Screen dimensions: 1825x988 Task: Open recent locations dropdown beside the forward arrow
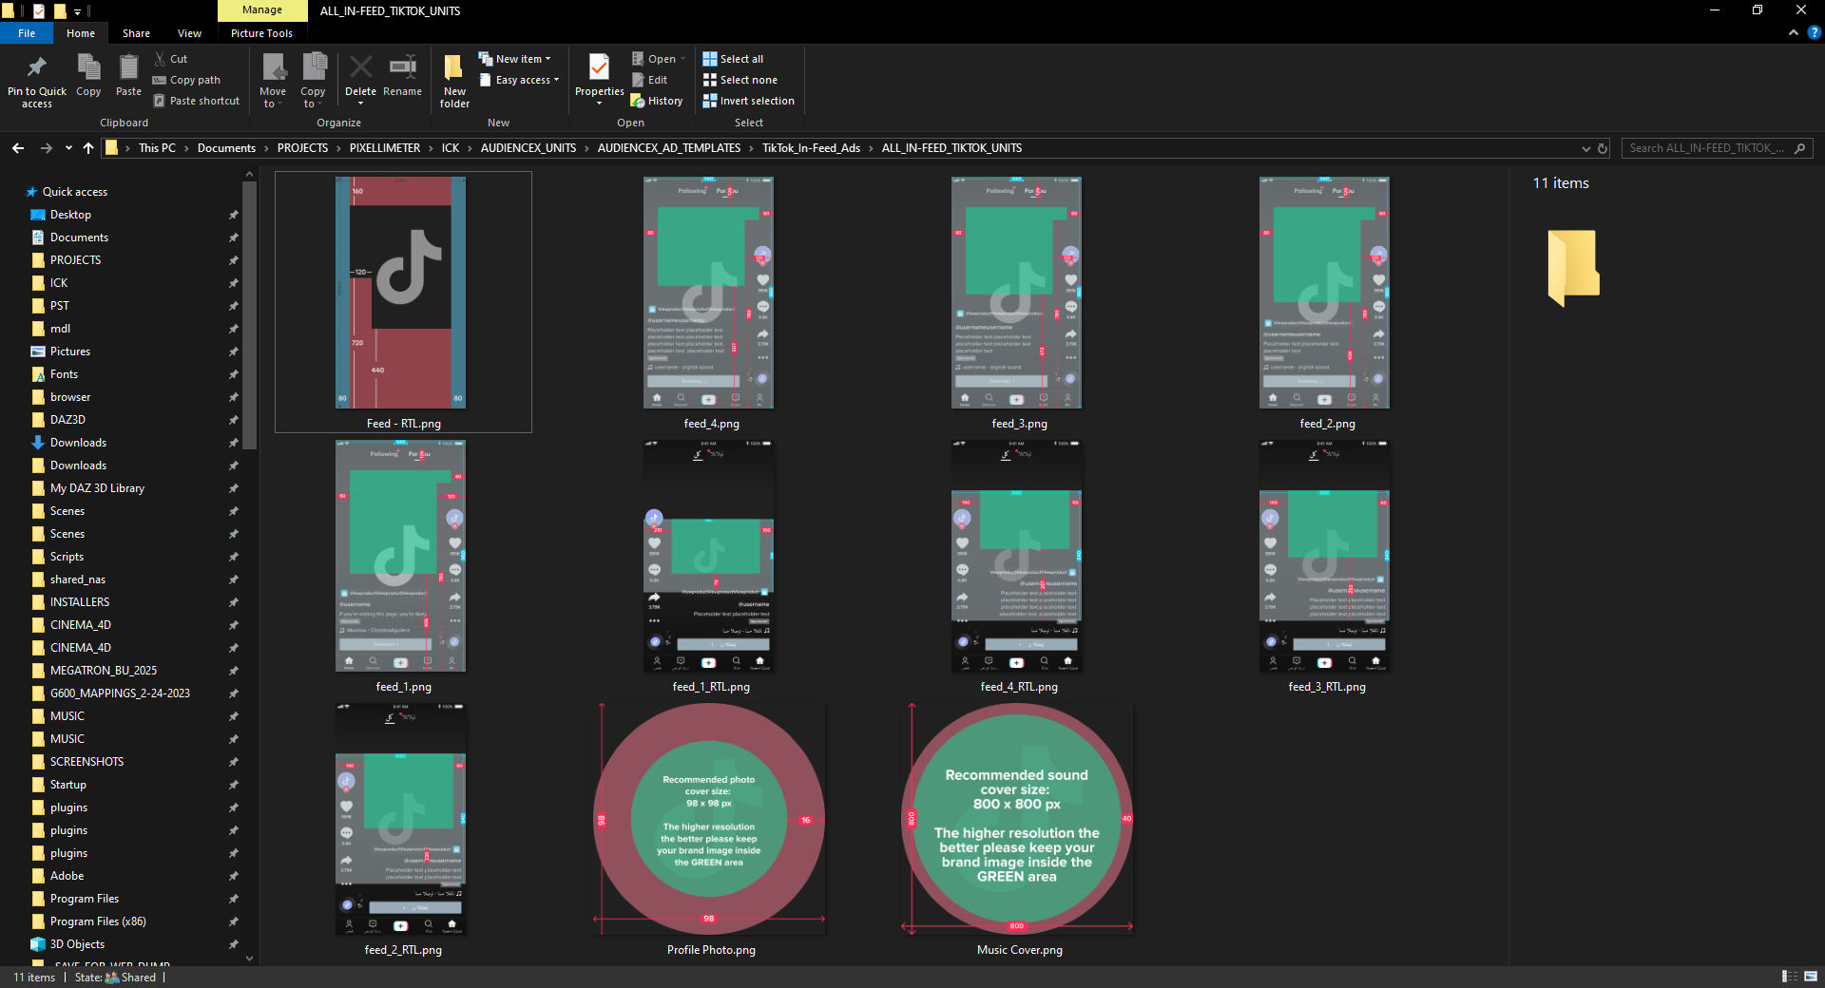(x=68, y=148)
